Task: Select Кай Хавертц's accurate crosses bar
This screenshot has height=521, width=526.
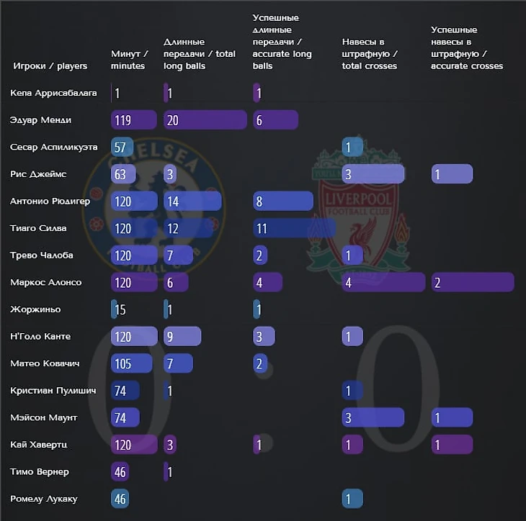Action: coord(453,445)
